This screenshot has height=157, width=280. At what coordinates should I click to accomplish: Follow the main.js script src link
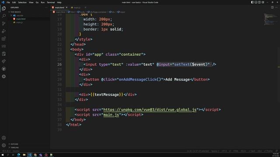coord(111,115)
